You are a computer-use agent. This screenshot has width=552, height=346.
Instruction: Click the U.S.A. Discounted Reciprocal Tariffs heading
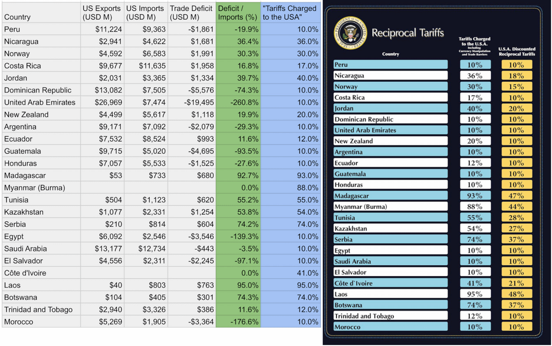pos(517,51)
